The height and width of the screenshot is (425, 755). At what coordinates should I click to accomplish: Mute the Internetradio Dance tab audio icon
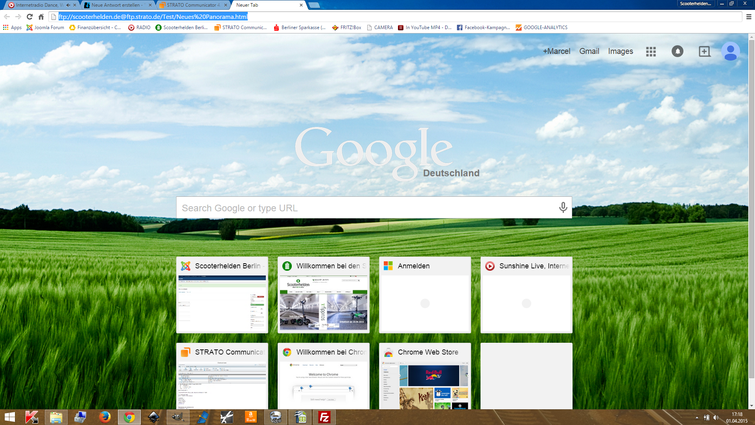point(68,5)
